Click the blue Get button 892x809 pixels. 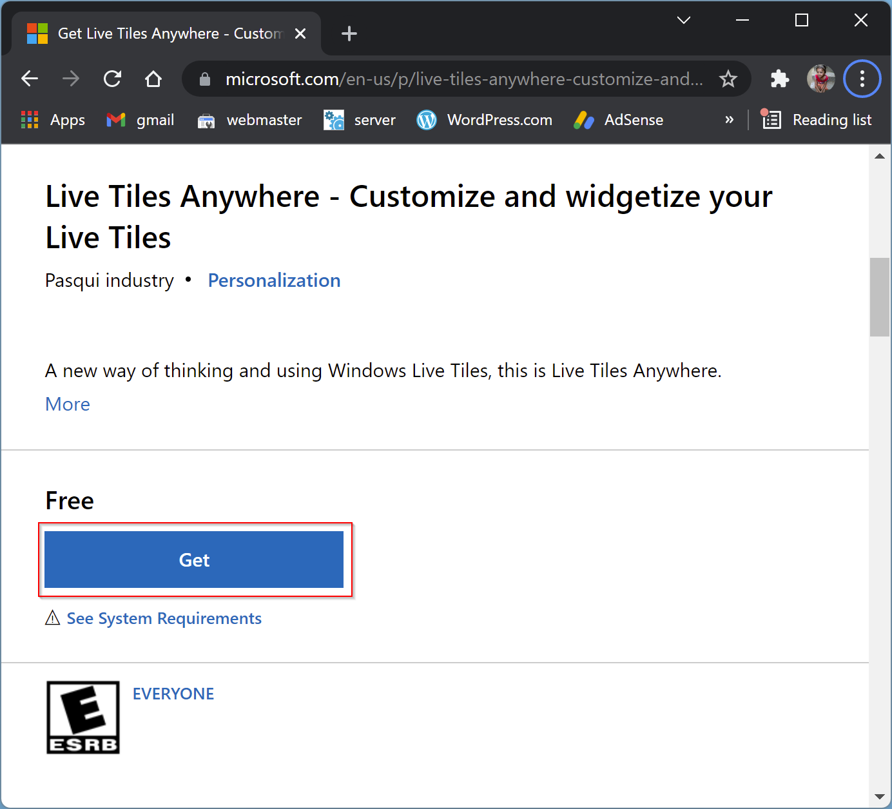tap(194, 560)
